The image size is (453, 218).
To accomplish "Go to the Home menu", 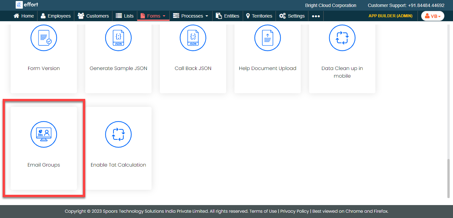I will tap(24, 16).
